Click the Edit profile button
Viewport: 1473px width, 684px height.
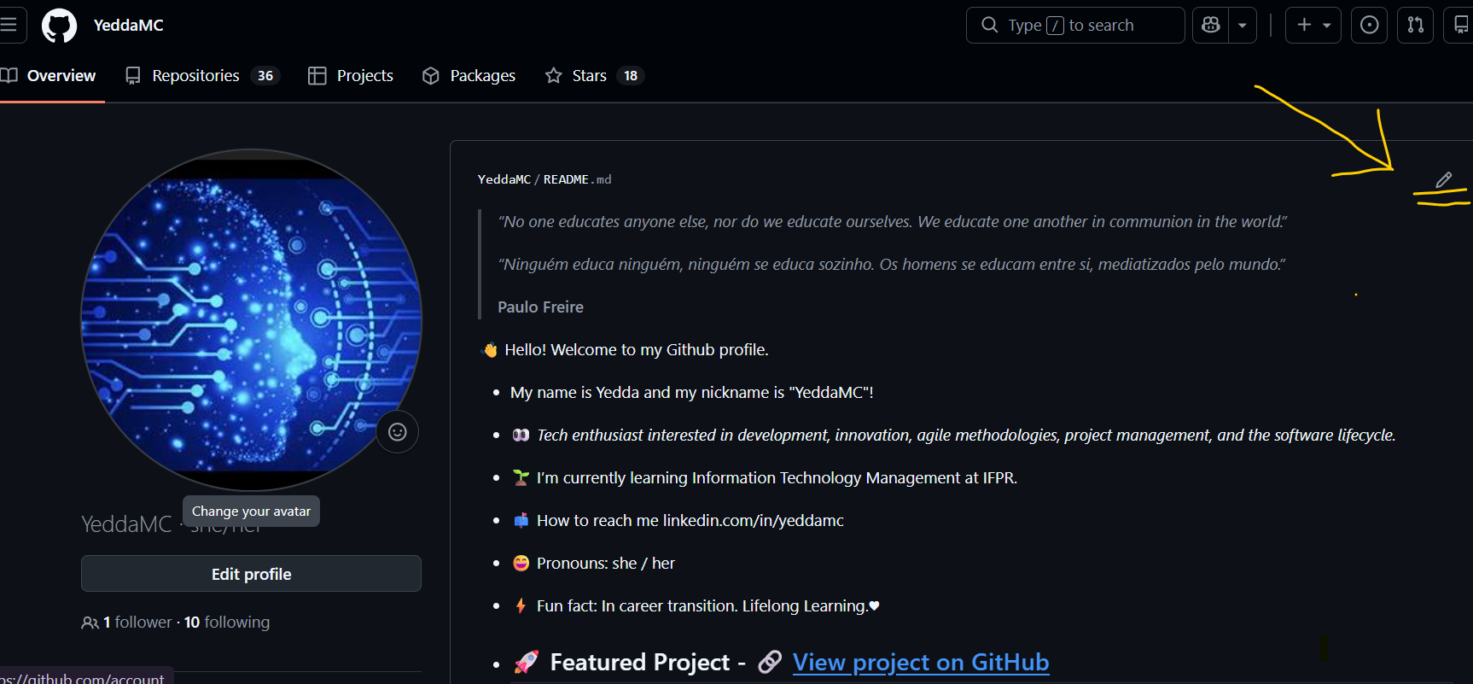(x=251, y=574)
